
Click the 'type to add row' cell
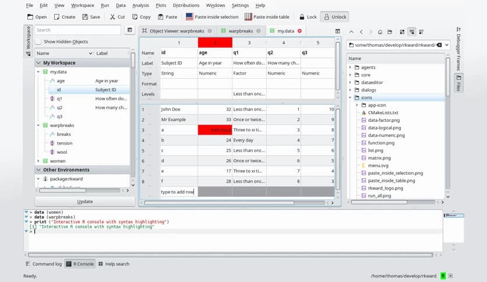[x=179, y=192]
